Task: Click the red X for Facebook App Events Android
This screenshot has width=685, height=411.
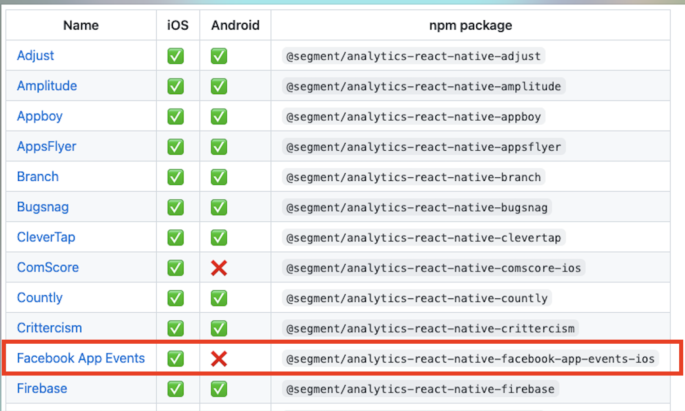Action: click(x=219, y=359)
